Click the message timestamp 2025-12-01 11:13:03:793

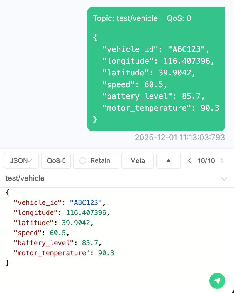click(x=180, y=137)
